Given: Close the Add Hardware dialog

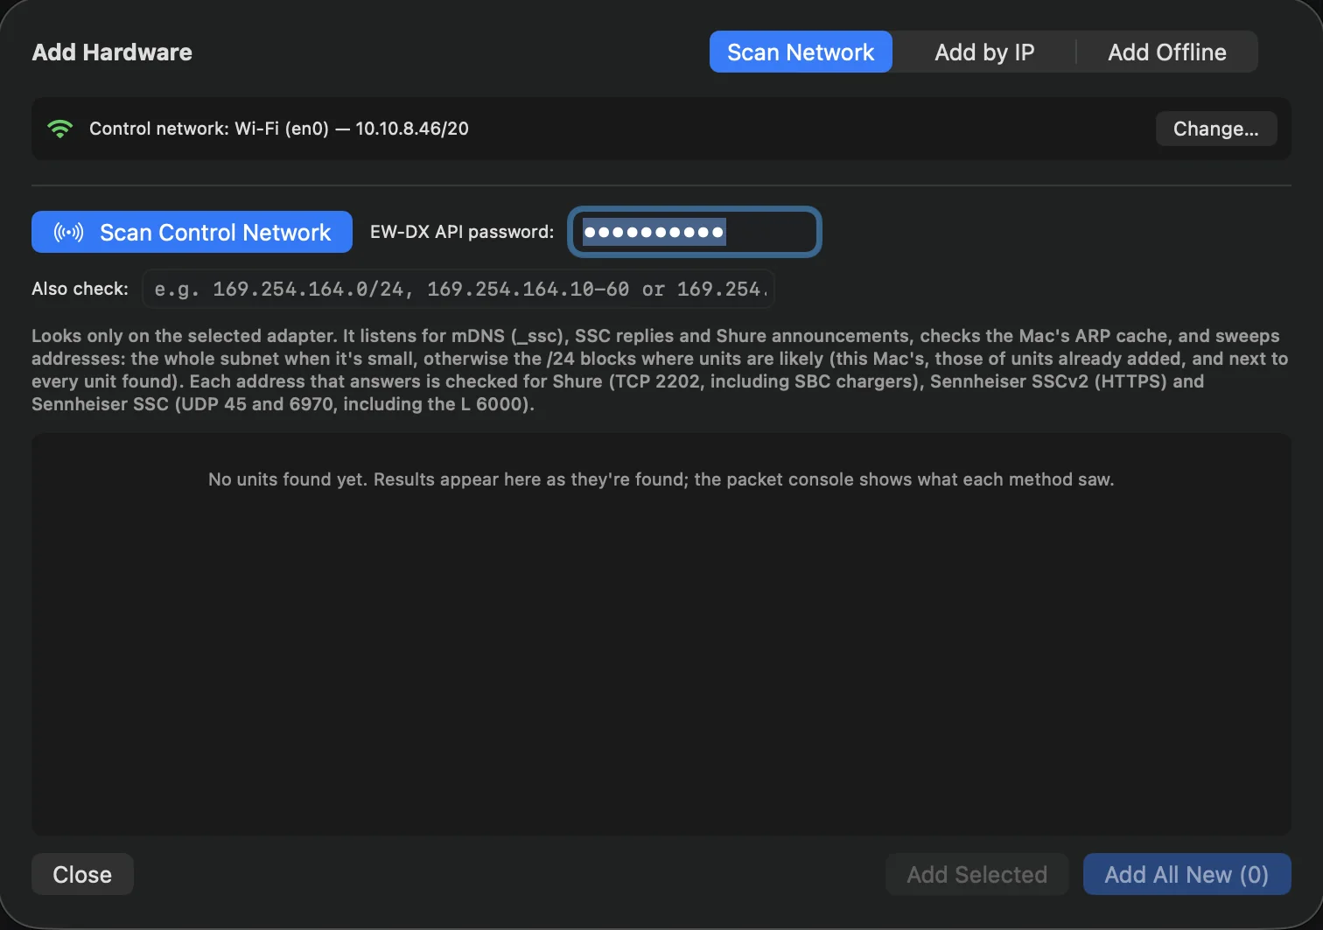Looking at the screenshot, I should coord(82,874).
